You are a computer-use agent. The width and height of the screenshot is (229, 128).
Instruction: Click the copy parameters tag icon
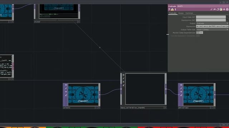[218, 10]
